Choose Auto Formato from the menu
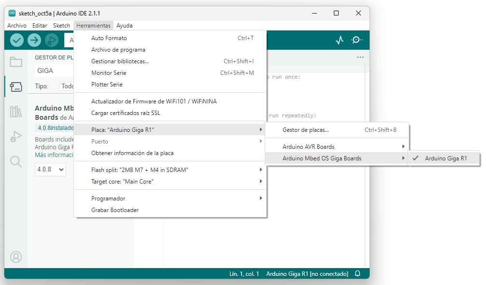Screen dimensions: 486x285 (x=109, y=38)
